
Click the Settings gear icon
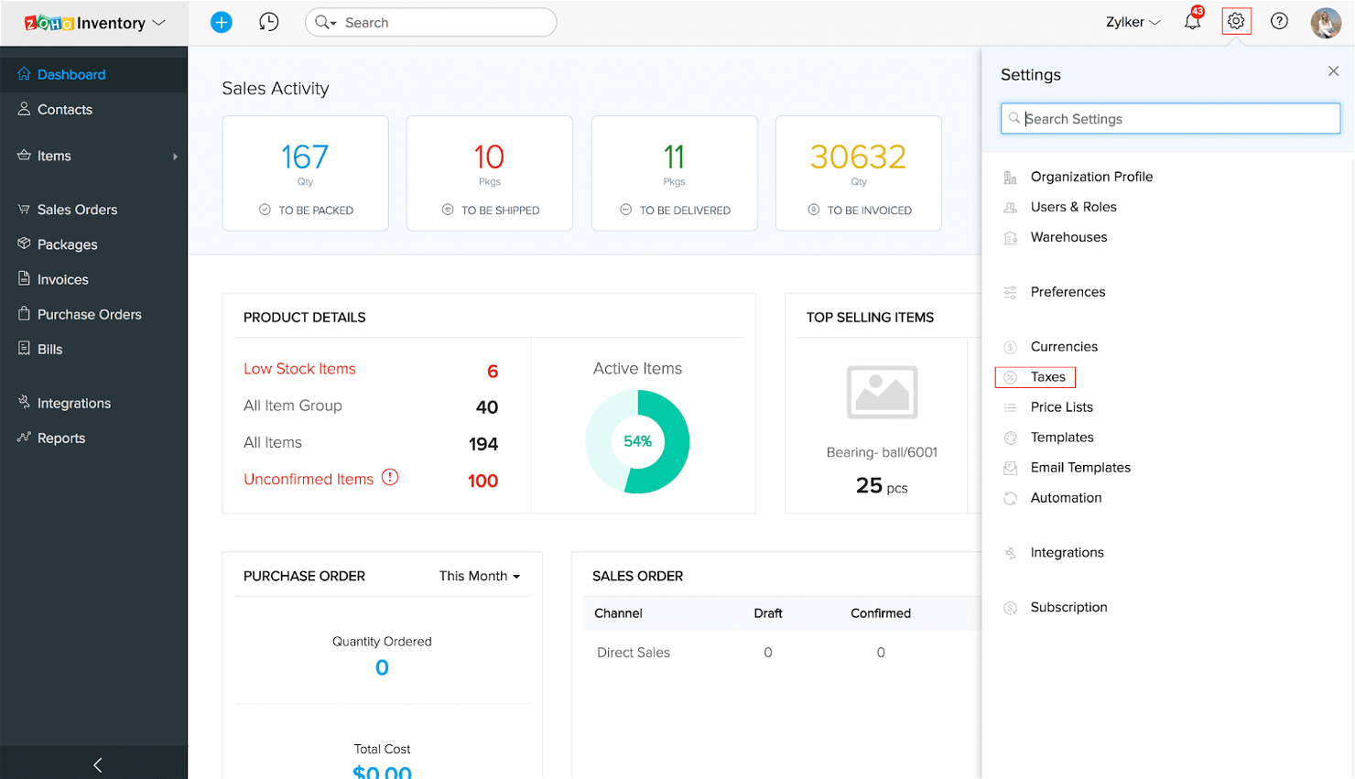click(x=1235, y=21)
